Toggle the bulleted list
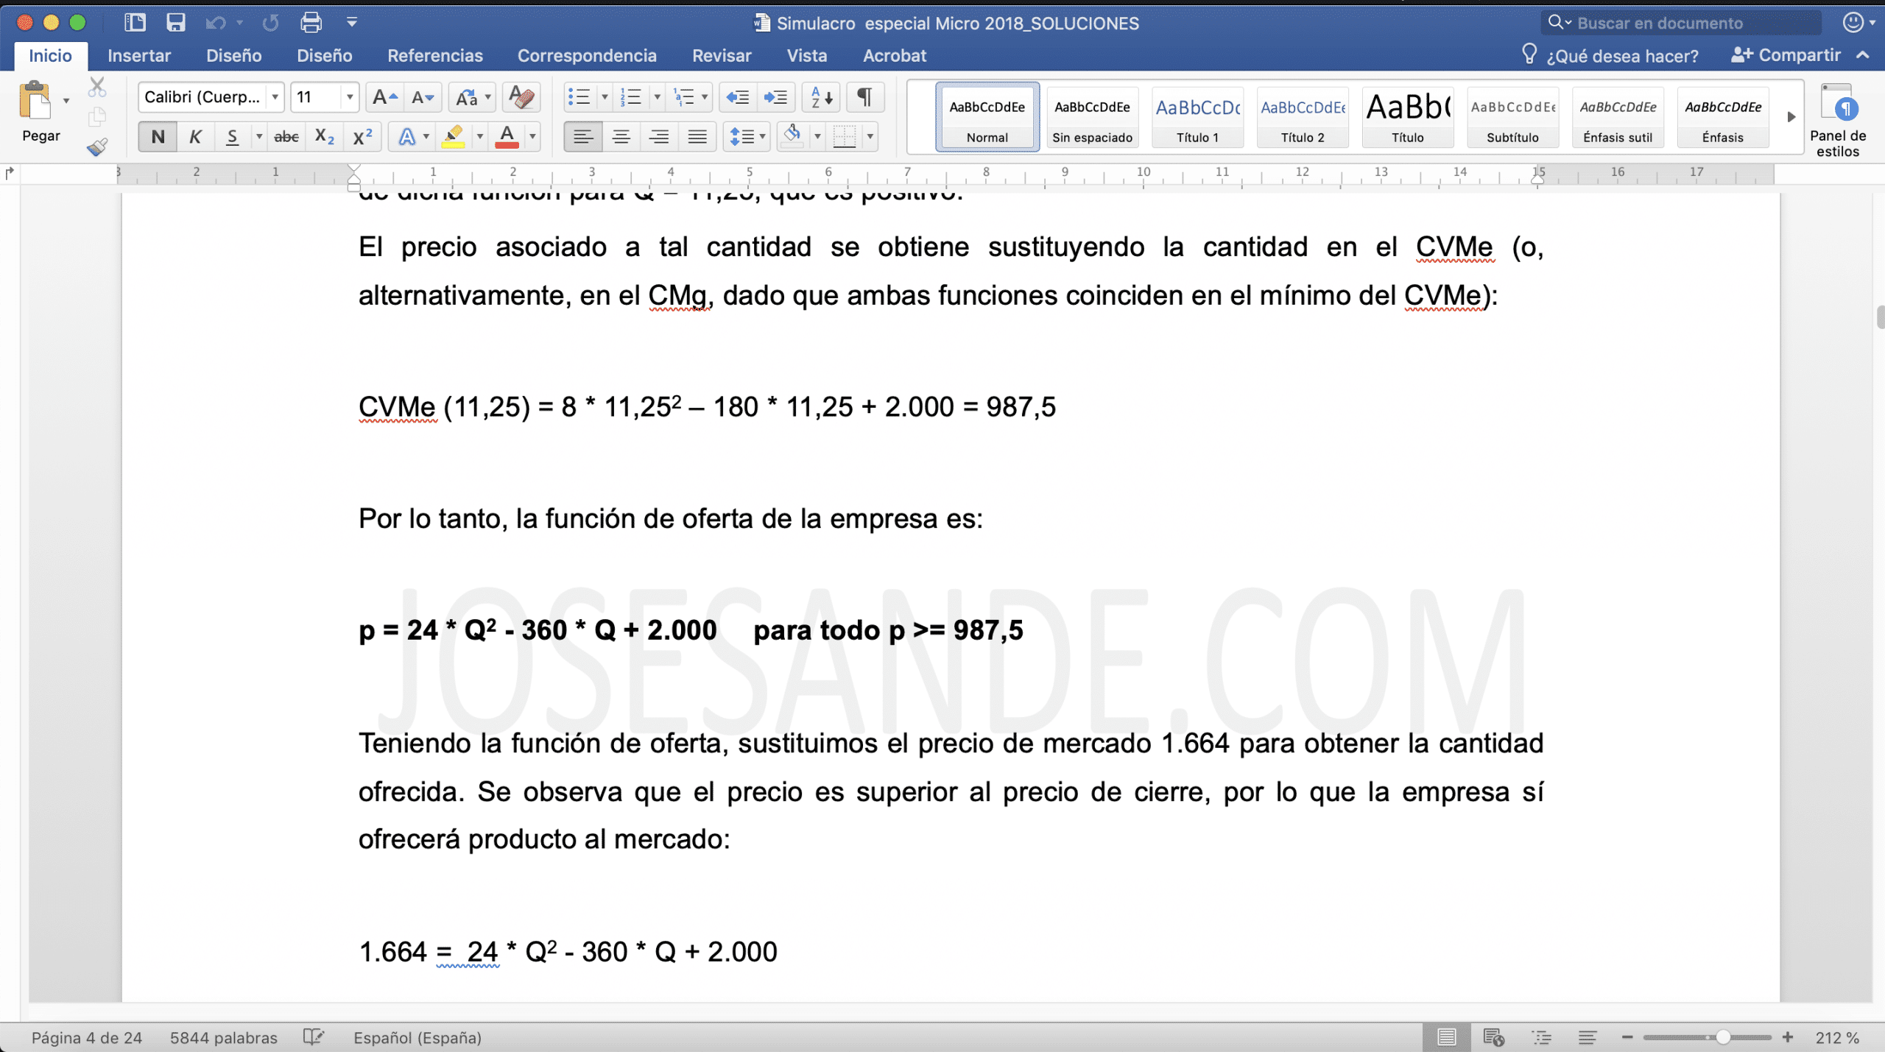The image size is (1885, 1052). (x=579, y=97)
